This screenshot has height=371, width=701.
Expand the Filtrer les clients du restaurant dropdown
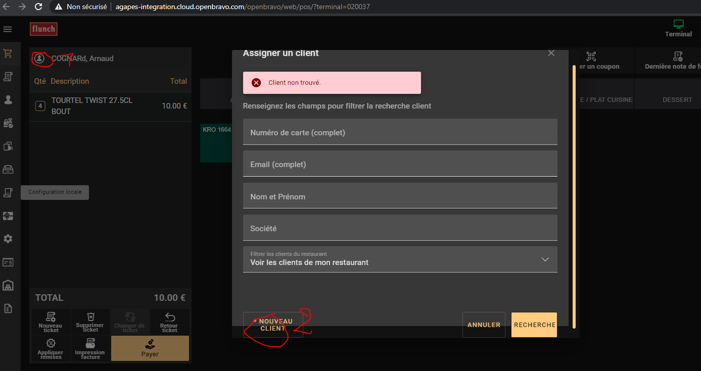pos(400,259)
